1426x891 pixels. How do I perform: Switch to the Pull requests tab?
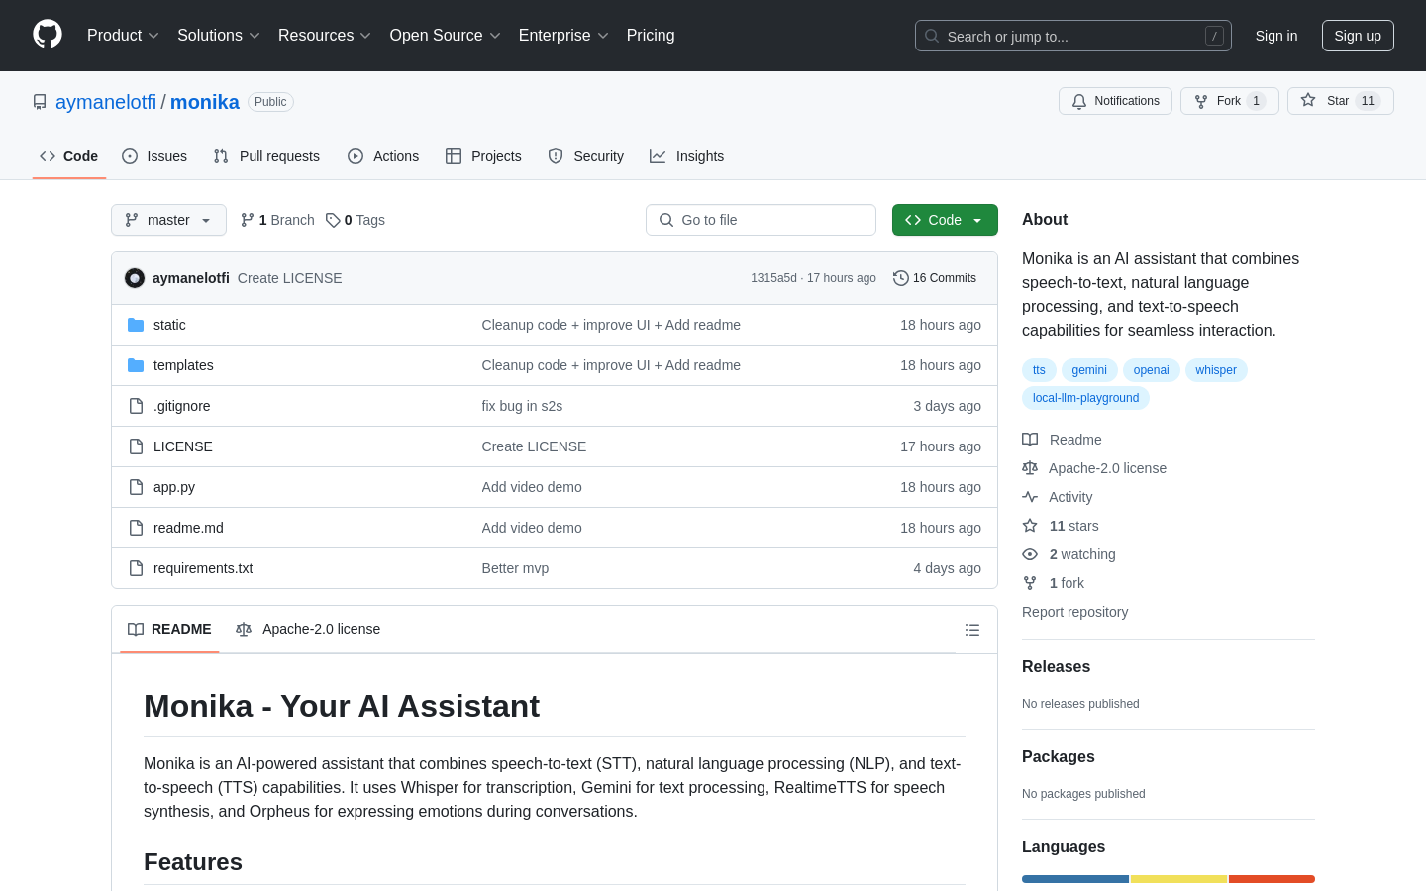pyautogui.click(x=266, y=156)
